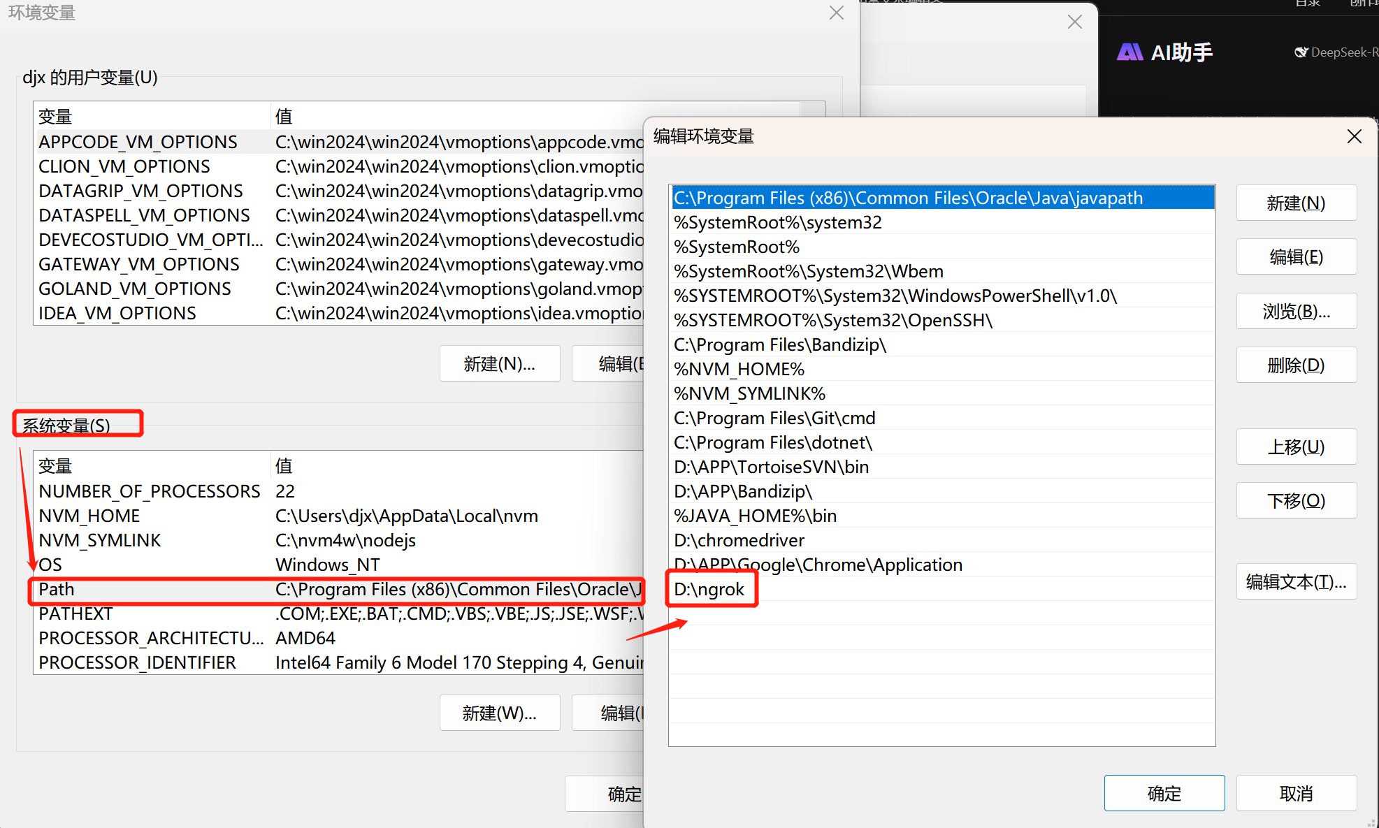Screen dimensions: 1379x828
Task: Click 新建(W)... to create a system variable
Action: [x=499, y=713]
